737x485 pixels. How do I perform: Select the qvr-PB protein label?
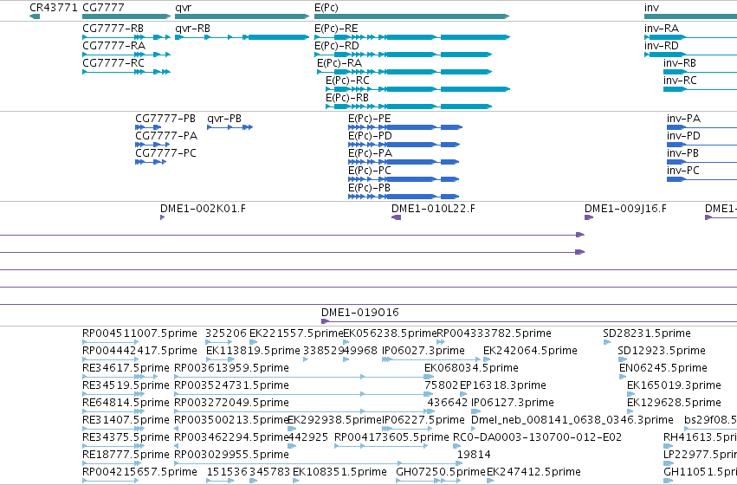point(224,120)
